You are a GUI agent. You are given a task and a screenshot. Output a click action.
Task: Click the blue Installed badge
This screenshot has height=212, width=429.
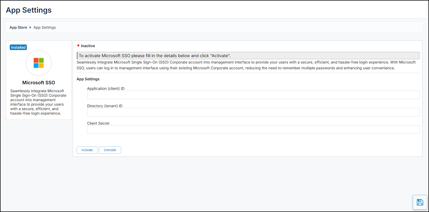pyautogui.click(x=18, y=47)
